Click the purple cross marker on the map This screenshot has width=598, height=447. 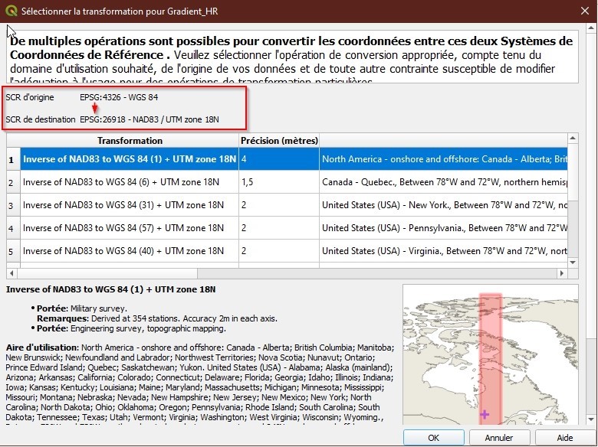[x=485, y=414]
